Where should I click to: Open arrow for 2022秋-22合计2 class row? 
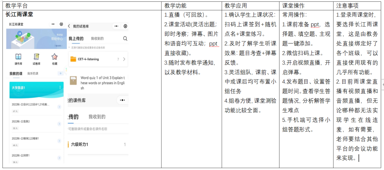pos(59,107)
